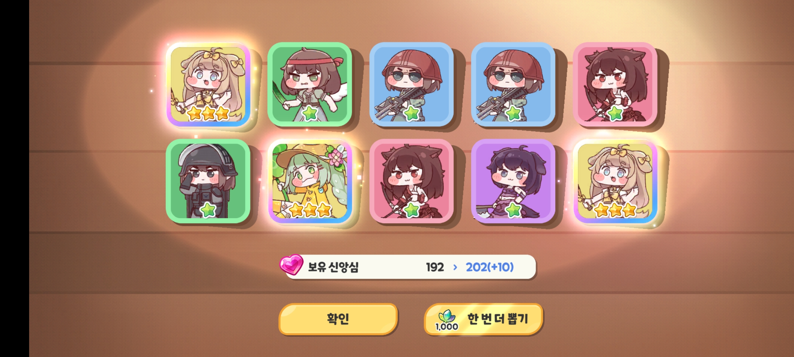
Task: Open top-row pink wolf-eared archer card
Action: (615, 84)
